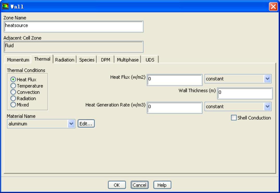
Task: Switch to the Species tab
Action: pos(87,60)
